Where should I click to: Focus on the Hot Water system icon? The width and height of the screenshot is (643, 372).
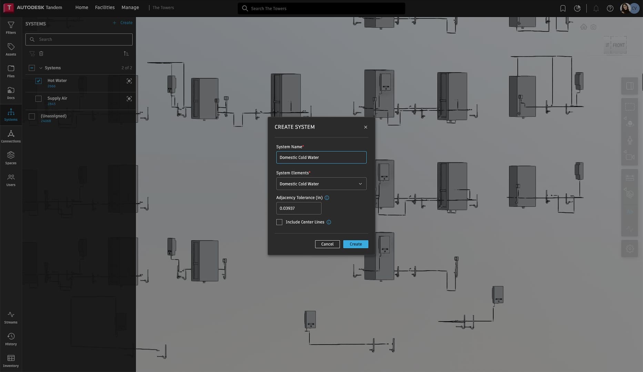129,81
